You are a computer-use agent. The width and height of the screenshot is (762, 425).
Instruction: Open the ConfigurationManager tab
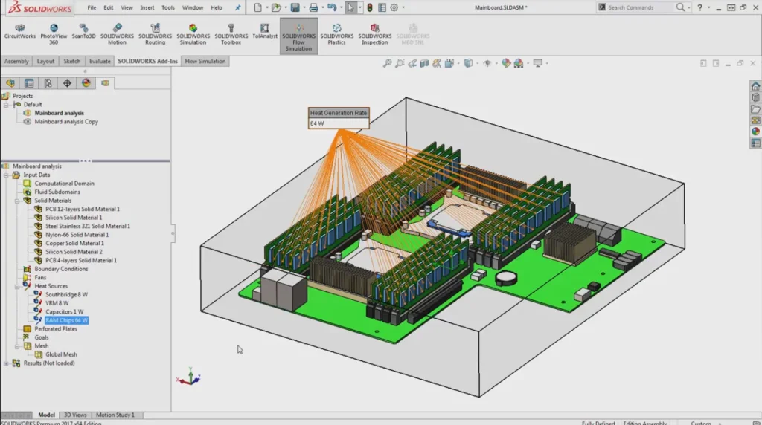click(x=48, y=83)
